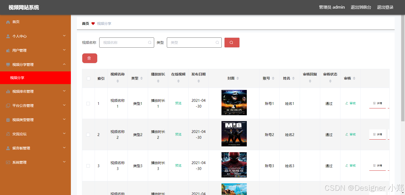Click the page vertical scrollbar
Viewport: 405px width, 195px height.
pos(403,68)
